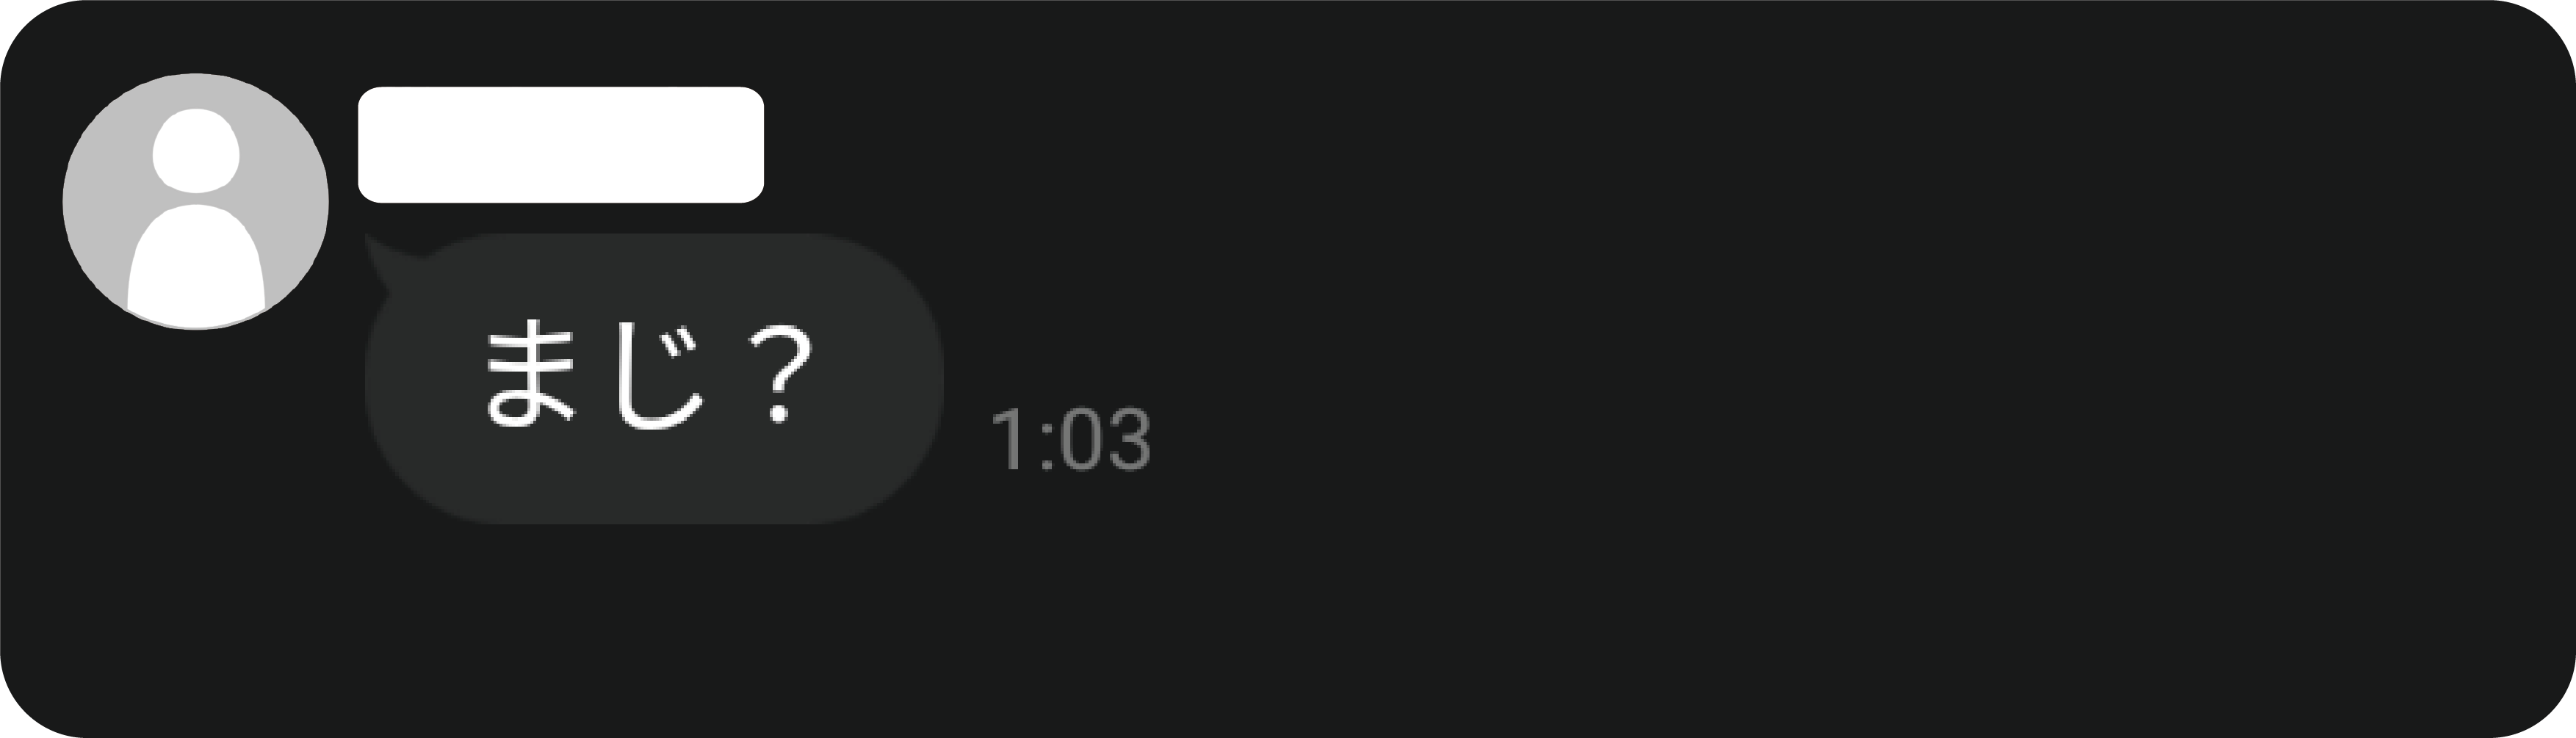Select the まじ? message bubble
The width and height of the screenshot is (2576, 738).
pos(654,378)
